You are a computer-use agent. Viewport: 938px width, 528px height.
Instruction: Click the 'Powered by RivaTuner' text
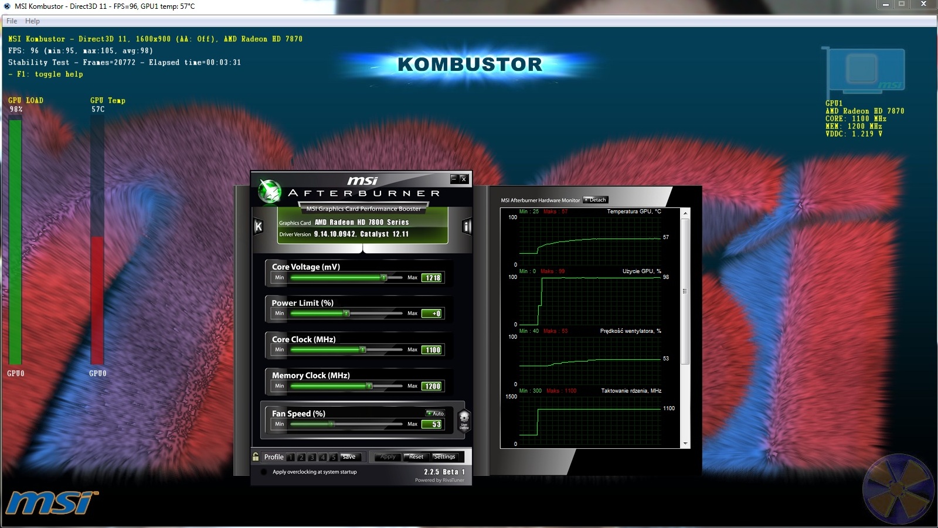click(x=440, y=480)
